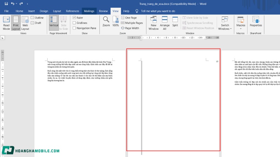
Task: Uncheck the Ruler checkbox
Action: 74,17
